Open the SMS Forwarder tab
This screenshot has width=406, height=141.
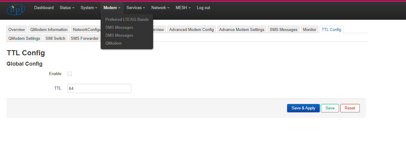tap(85, 38)
